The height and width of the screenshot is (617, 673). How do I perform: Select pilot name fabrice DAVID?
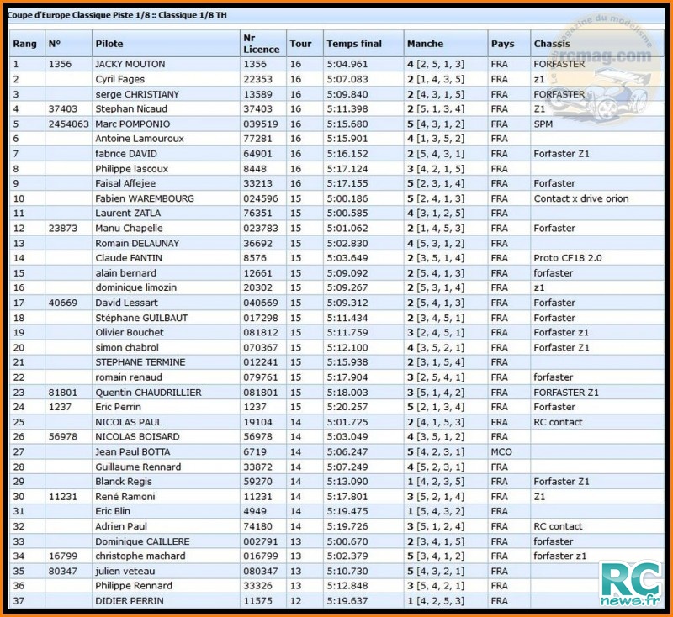pyautogui.click(x=126, y=154)
